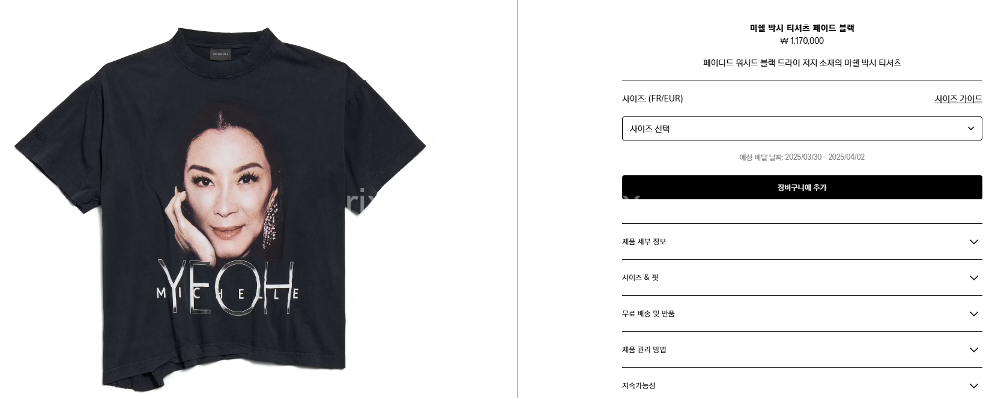Expand the 지속가능성 section label
Image resolution: width=986 pixels, height=398 pixels.
tap(638, 385)
